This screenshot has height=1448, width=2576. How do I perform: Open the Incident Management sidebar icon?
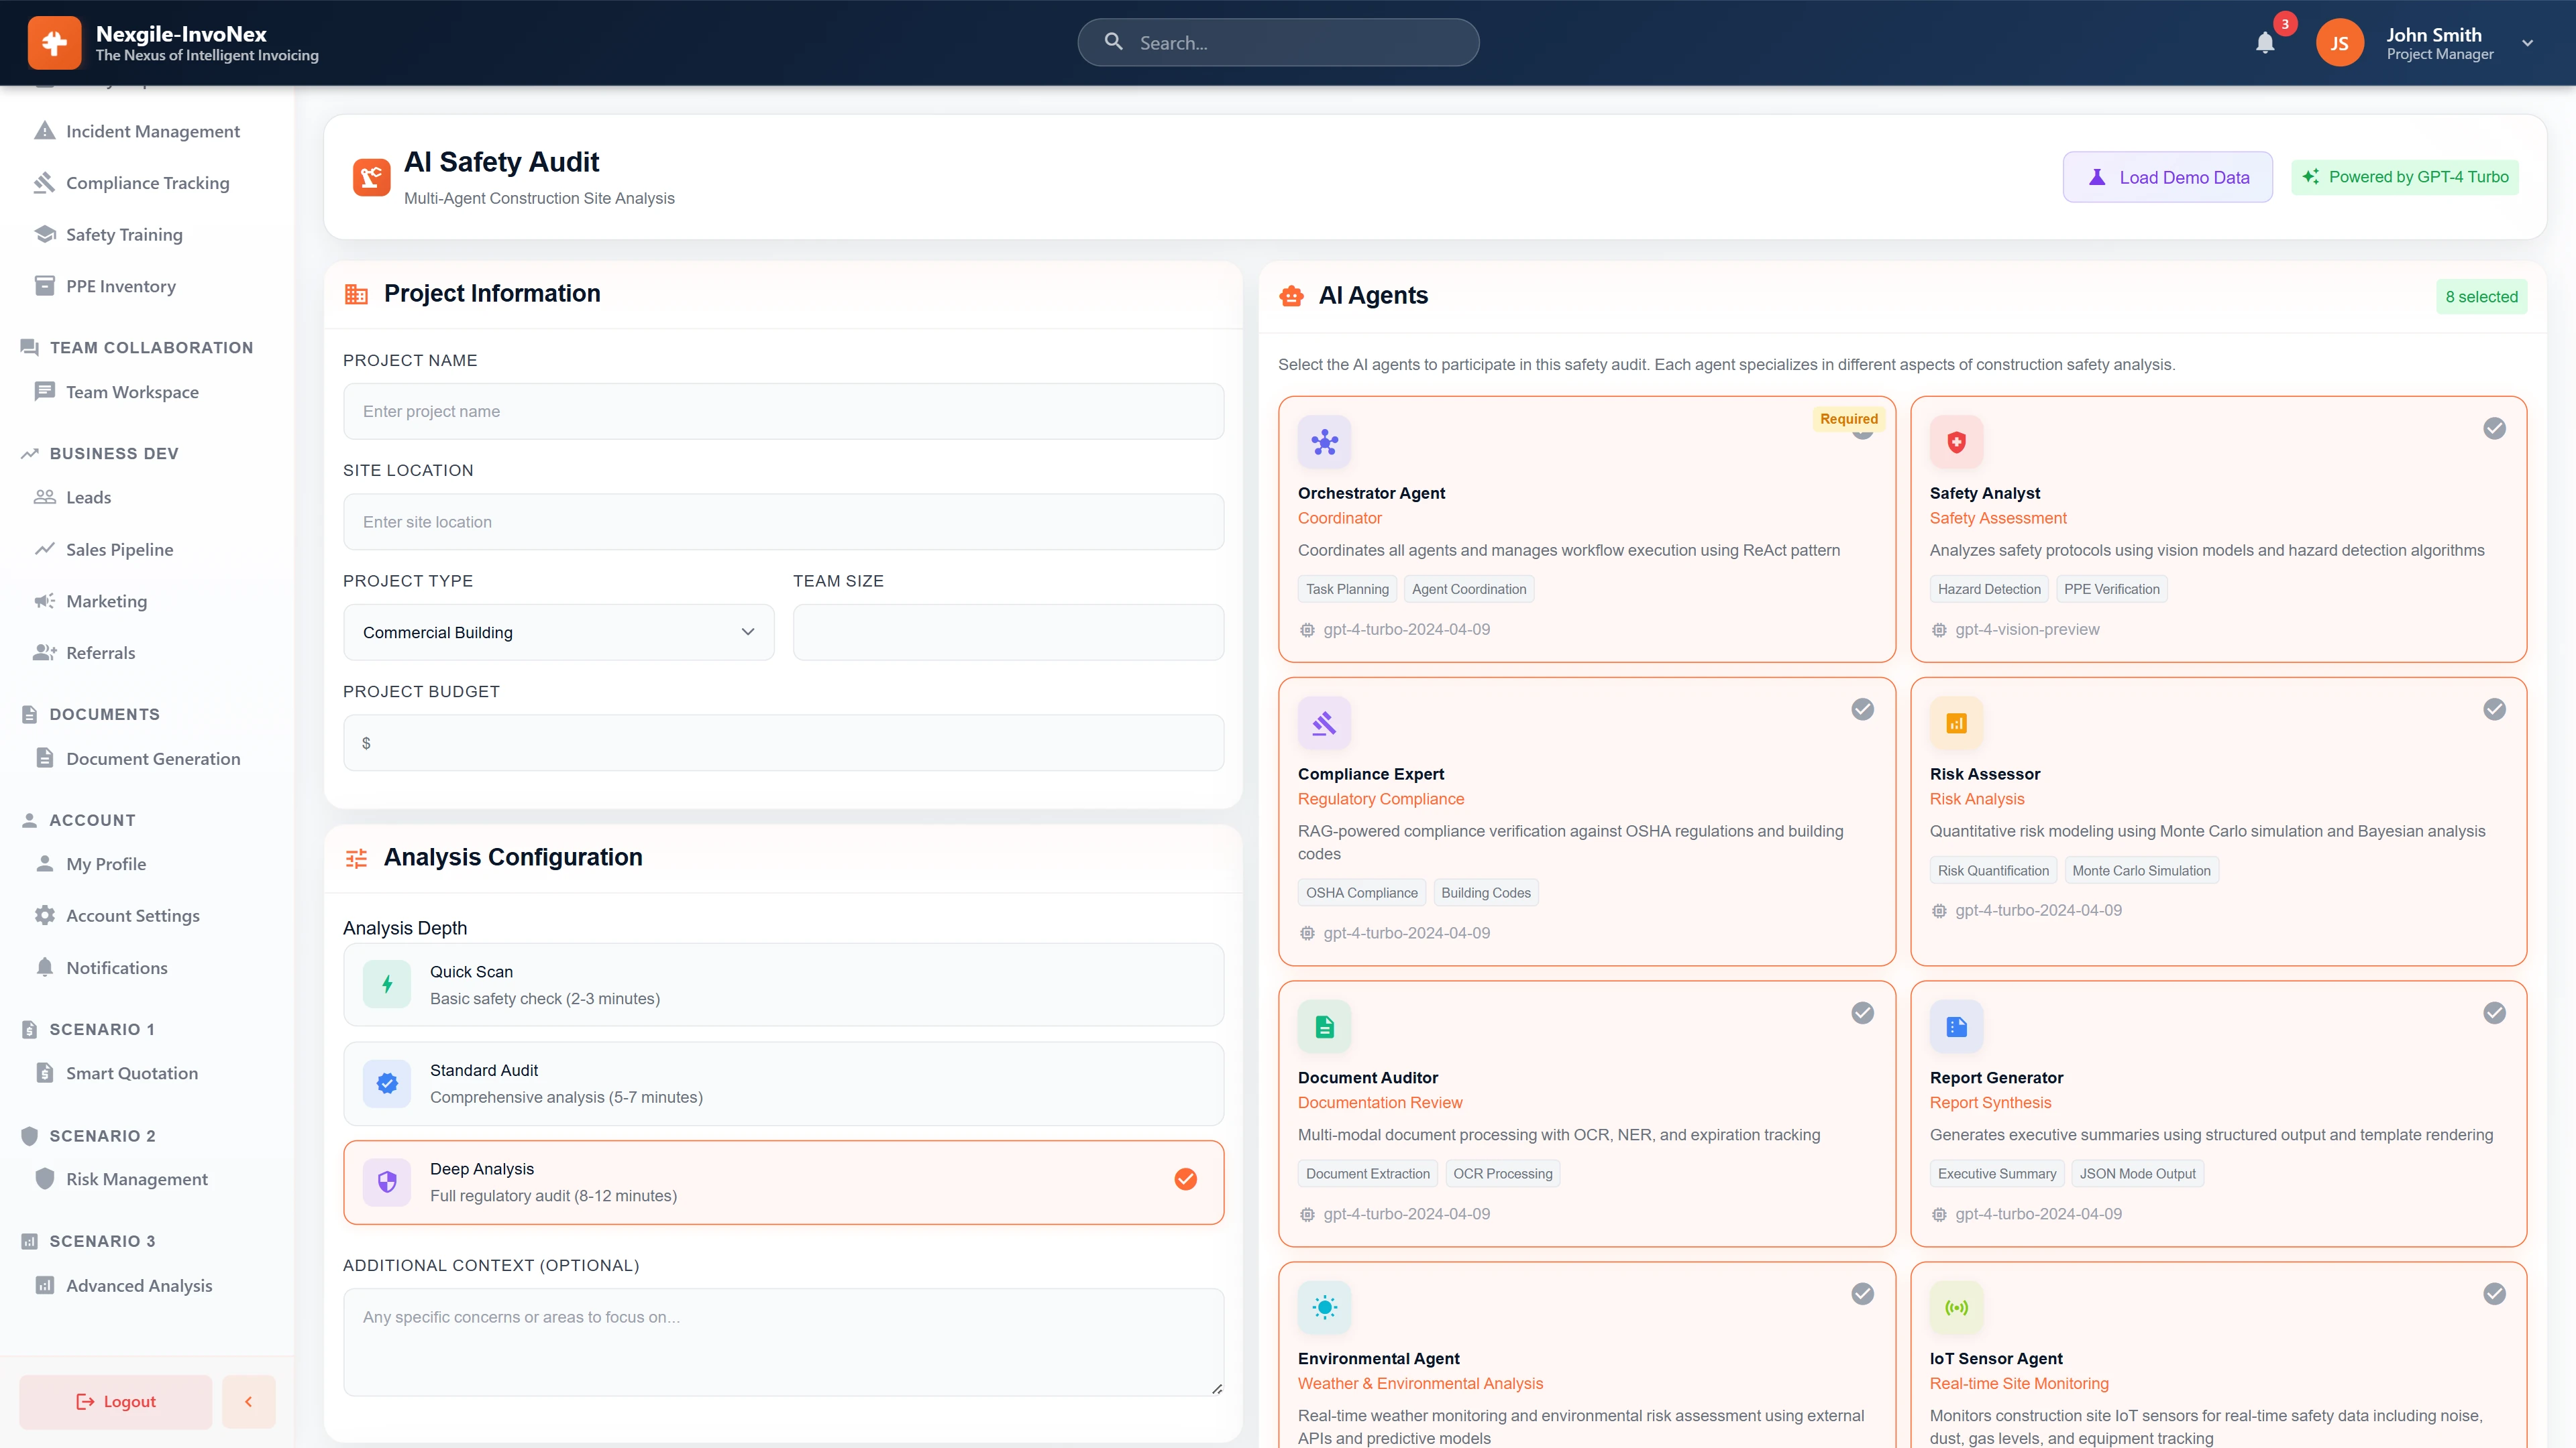[x=45, y=131]
